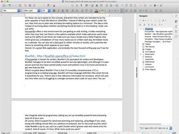Open the font size 28 dropdown

pyautogui.click(x=49, y=11)
